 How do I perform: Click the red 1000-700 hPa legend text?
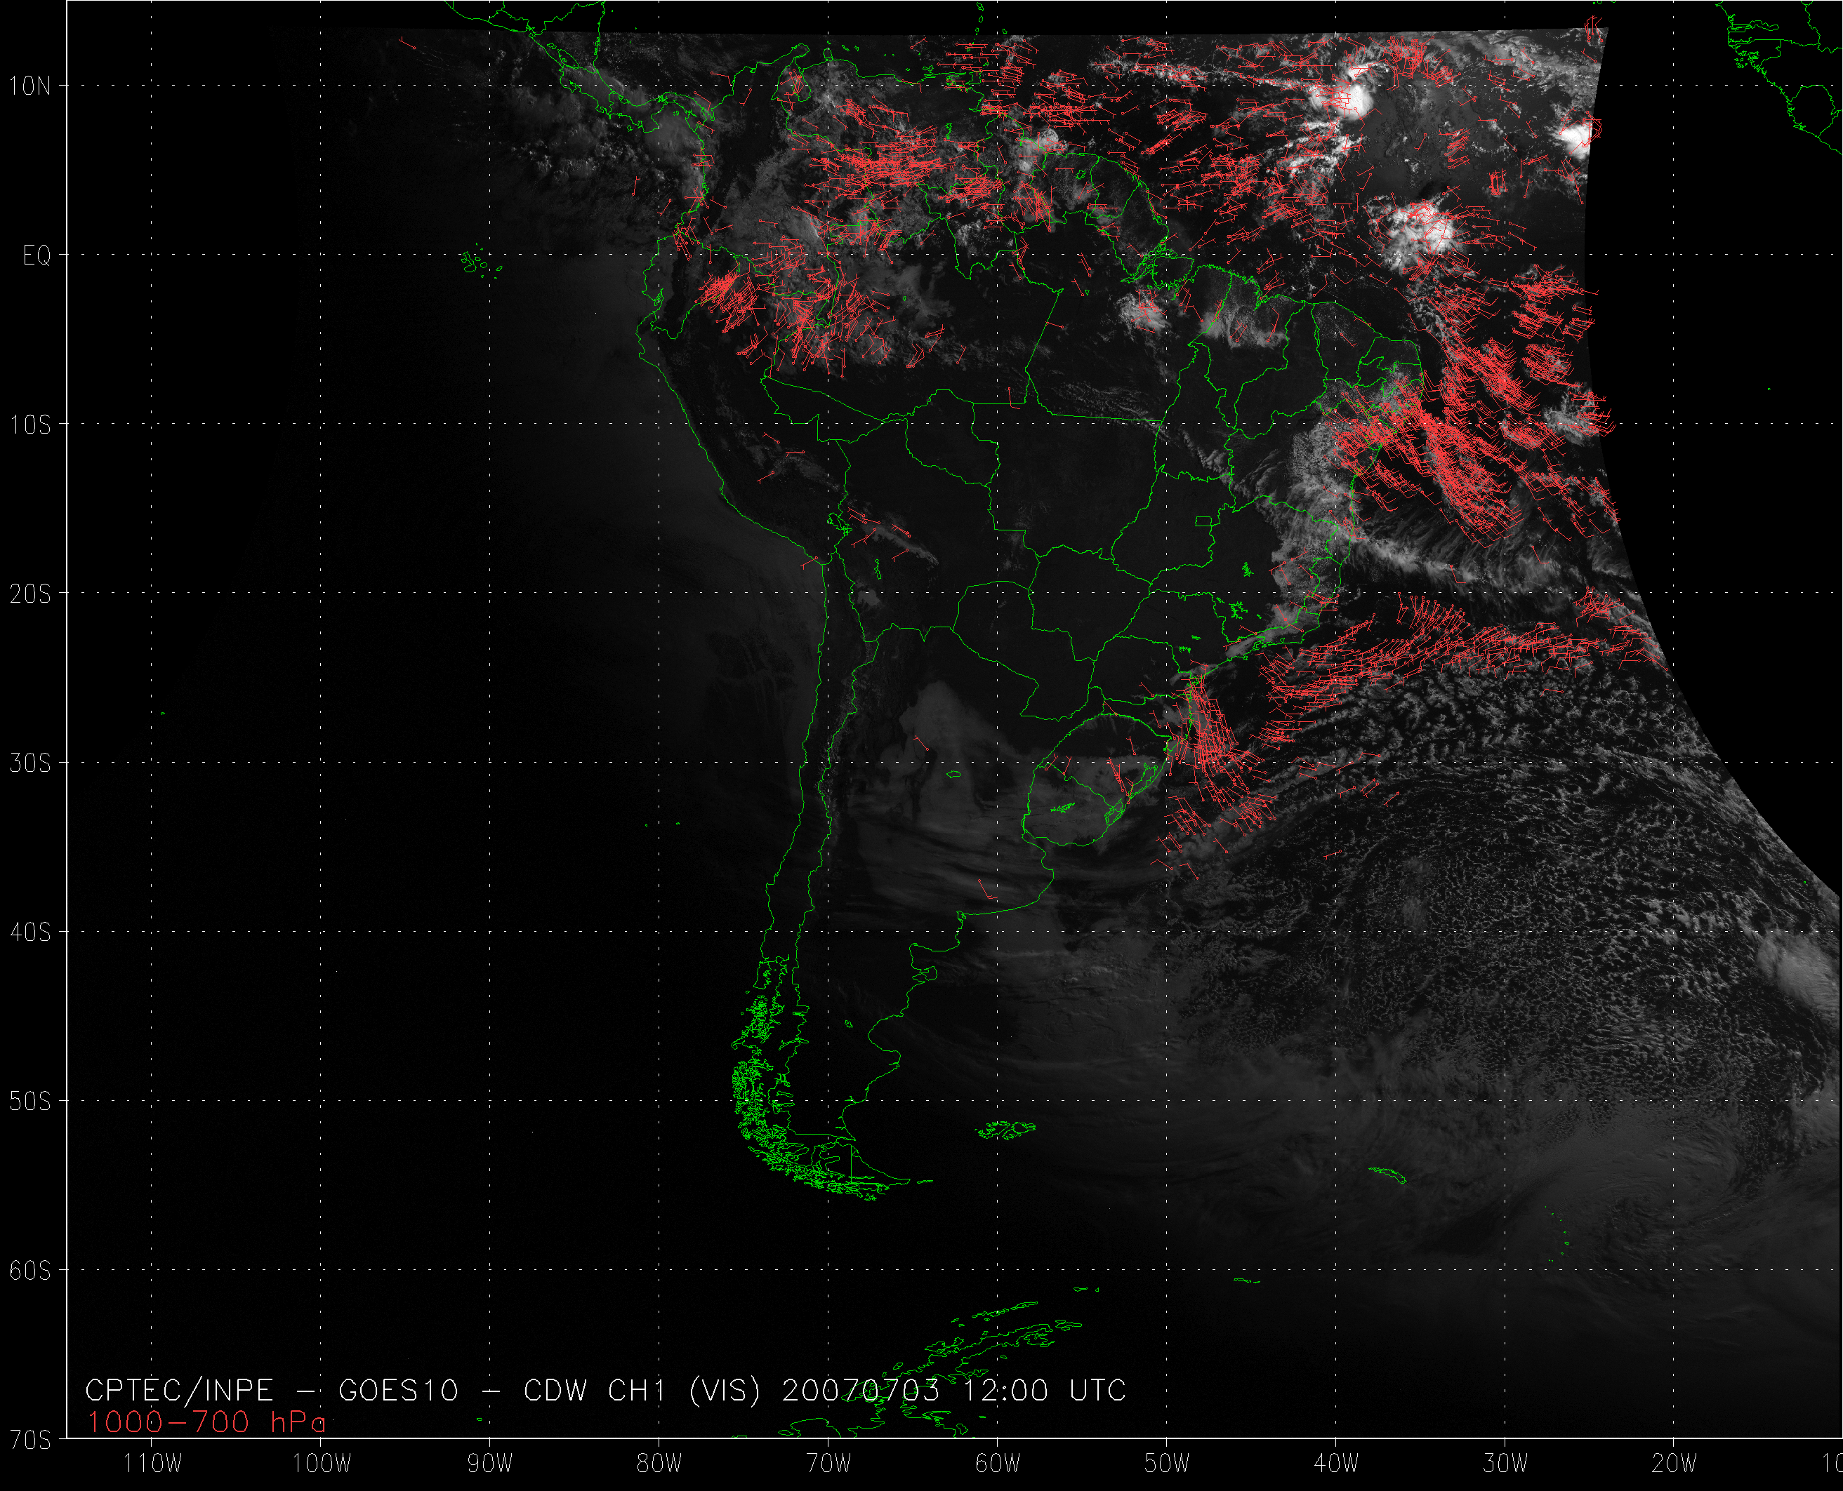206,1422
